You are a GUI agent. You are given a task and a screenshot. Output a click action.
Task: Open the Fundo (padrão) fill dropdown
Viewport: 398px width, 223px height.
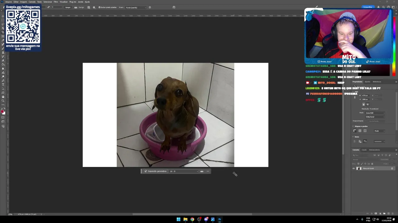pyautogui.click(x=136, y=7)
